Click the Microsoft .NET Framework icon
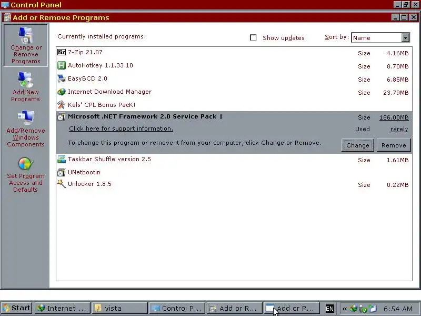 [x=61, y=116]
